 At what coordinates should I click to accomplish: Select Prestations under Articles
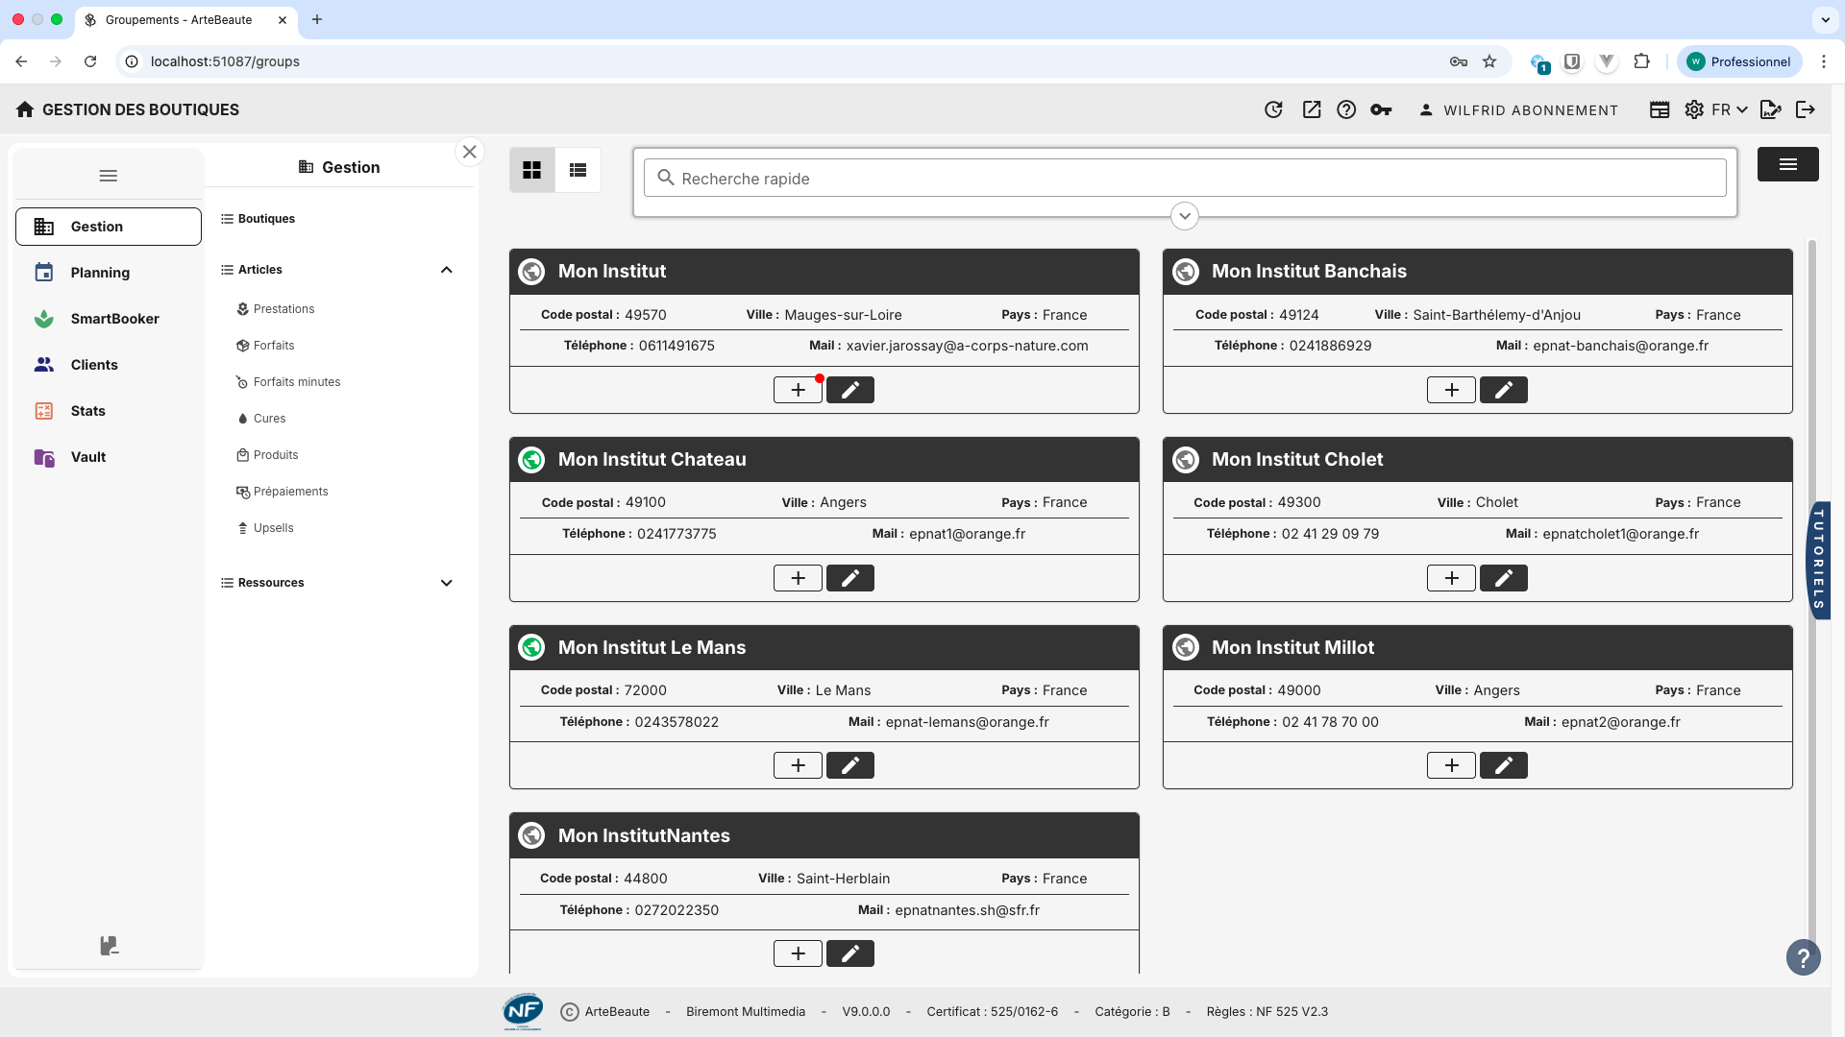coord(283,308)
